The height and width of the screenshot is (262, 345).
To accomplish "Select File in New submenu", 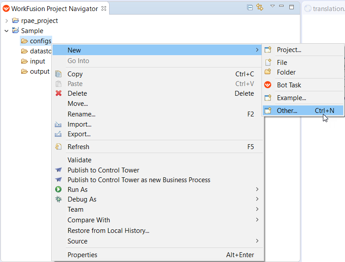I will click(303, 62).
